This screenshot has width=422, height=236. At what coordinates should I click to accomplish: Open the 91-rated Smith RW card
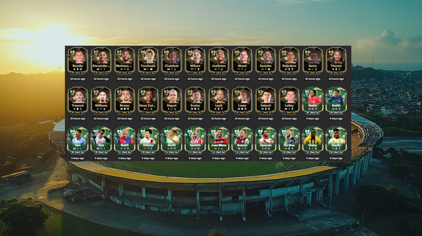(x=336, y=100)
